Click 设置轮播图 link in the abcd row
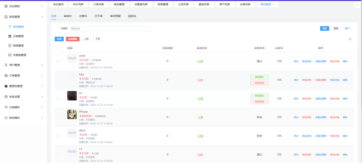This screenshot has height=163, width=362. tap(321, 136)
